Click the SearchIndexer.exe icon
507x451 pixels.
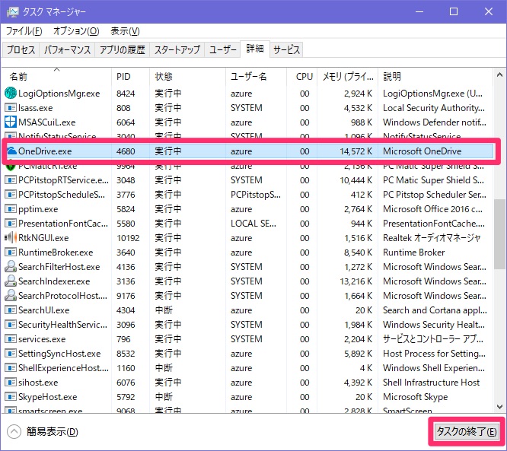[x=11, y=281]
